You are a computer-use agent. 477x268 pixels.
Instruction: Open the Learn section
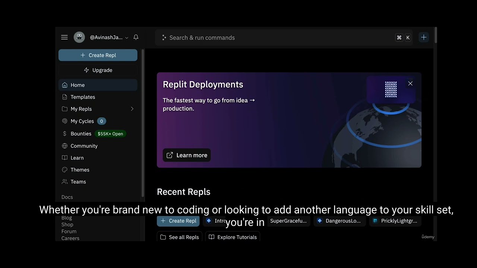pyautogui.click(x=98, y=158)
